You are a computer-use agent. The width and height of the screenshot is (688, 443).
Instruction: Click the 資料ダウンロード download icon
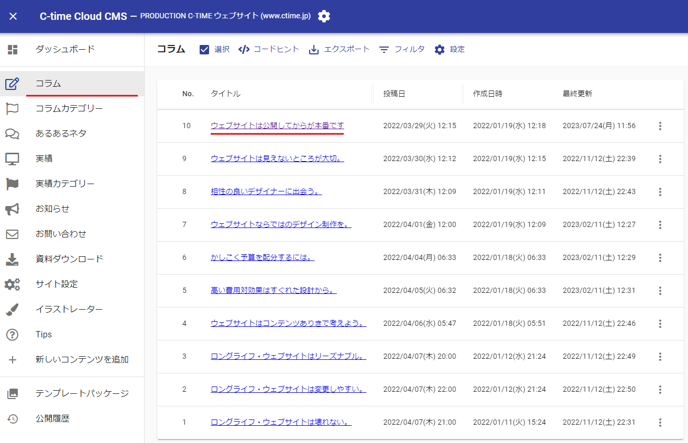pyautogui.click(x=13, y=259)
